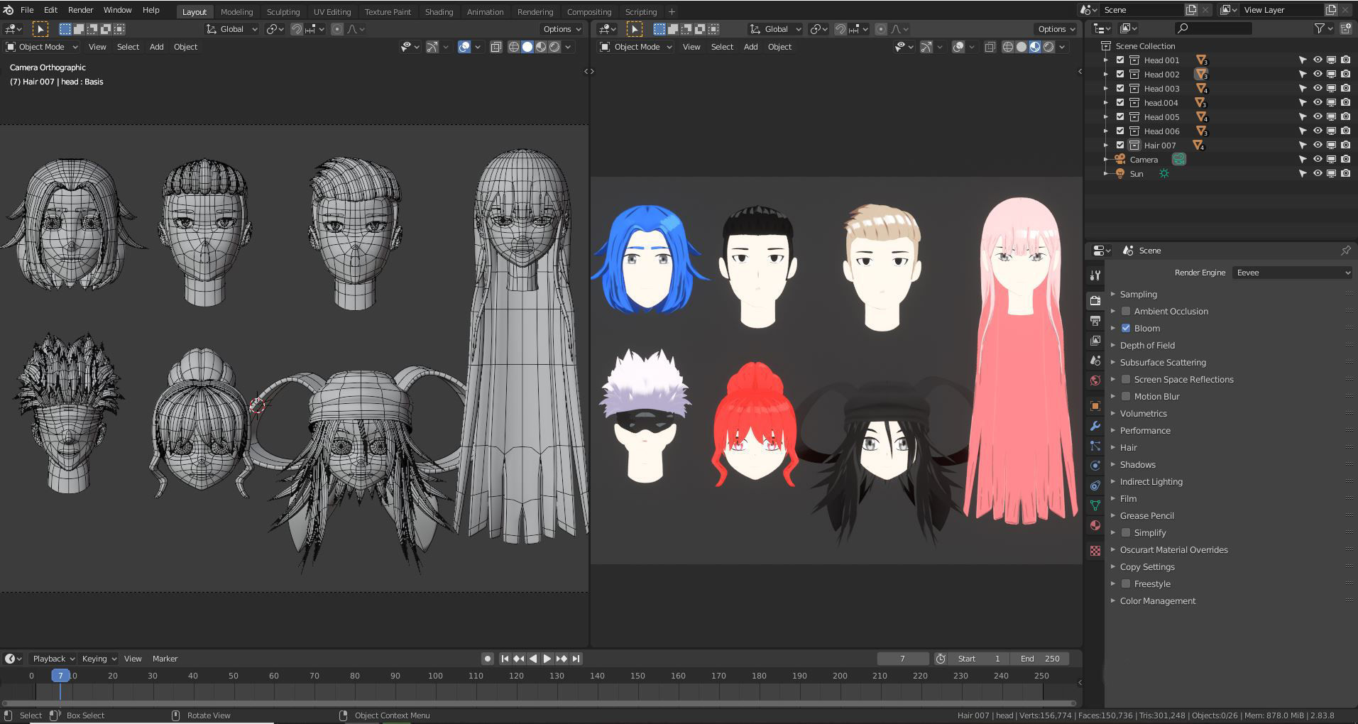Pin the properties editor context
Viewport: 1358px width, 724px height.
1345,251
